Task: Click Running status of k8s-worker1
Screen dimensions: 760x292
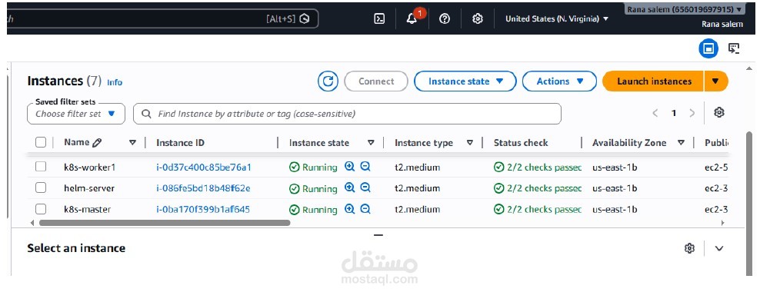Action: (313, 168)
